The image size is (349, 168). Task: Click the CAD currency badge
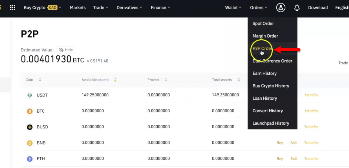pos(52,7)
